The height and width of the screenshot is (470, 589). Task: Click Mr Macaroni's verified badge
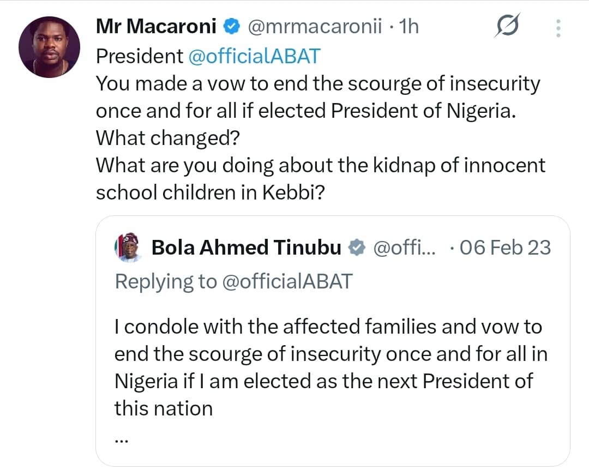(x=232, y=25)
